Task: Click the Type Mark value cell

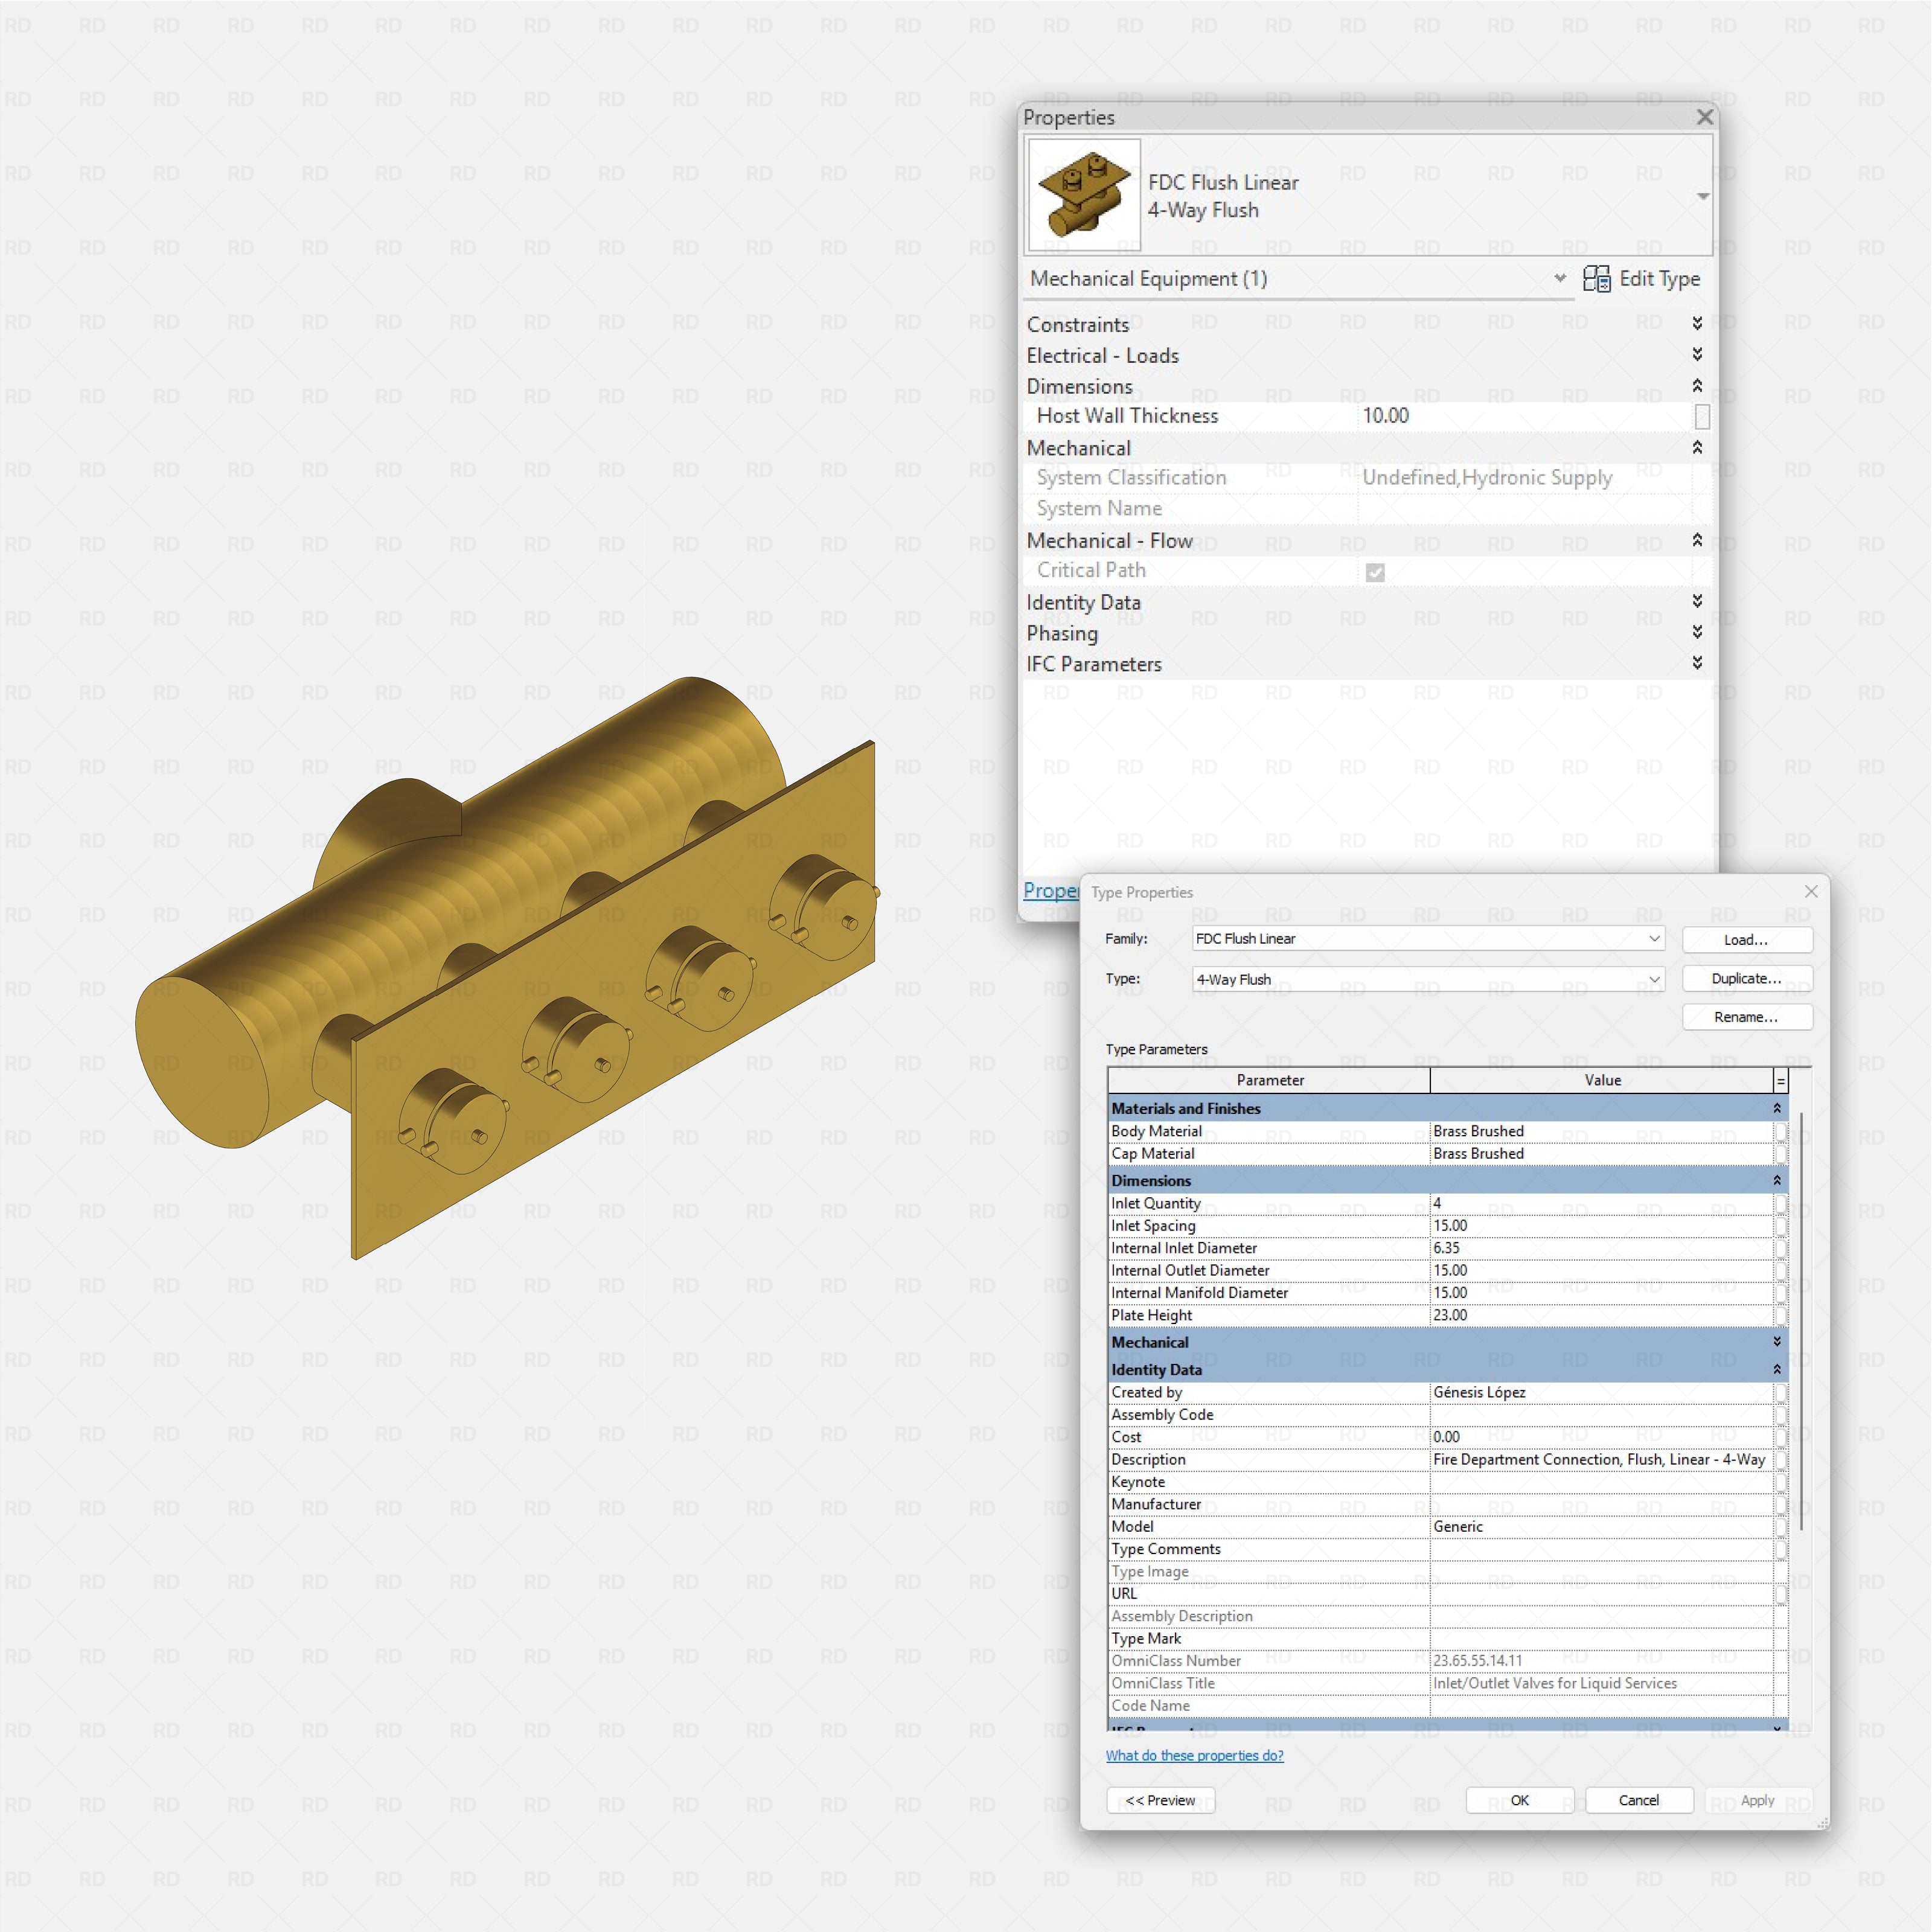Action: (1601, 1638)
